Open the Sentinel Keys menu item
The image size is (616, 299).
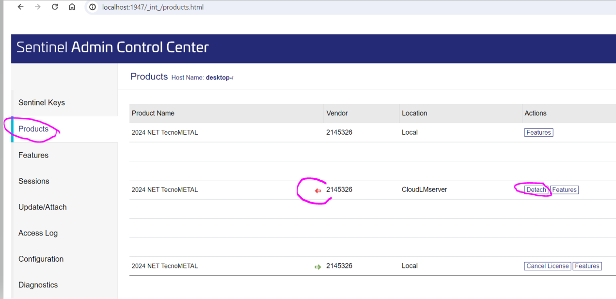tap(42, 103)
